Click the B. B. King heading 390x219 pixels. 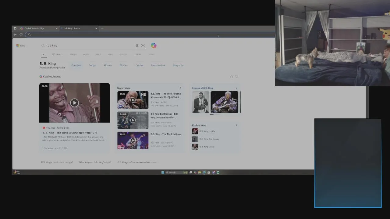(48, 64)
